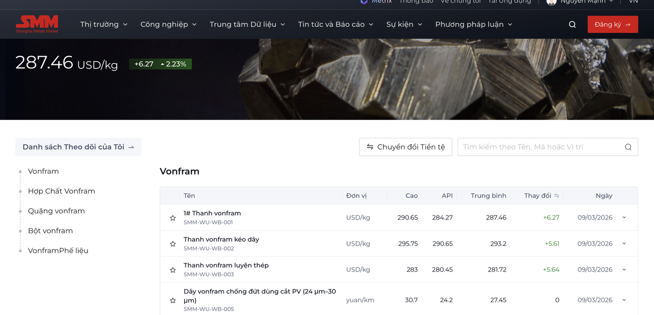Expand the Thanh vonfram luyện thép row chevron
654x315 pixels.
pos(624,270)
